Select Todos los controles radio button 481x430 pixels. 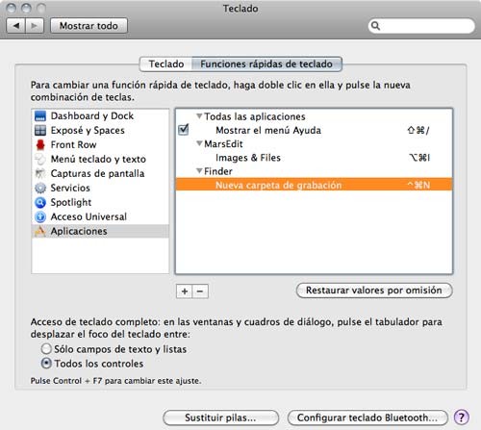click(46, 364)
